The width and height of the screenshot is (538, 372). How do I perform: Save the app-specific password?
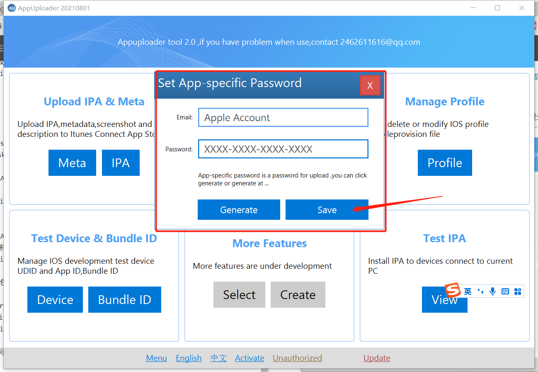(327, 210)
